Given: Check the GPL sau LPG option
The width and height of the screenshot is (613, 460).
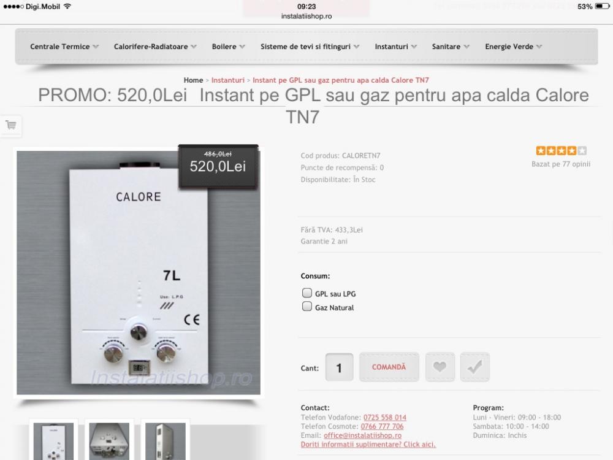Looking at the screenshot, I should 307,293.
